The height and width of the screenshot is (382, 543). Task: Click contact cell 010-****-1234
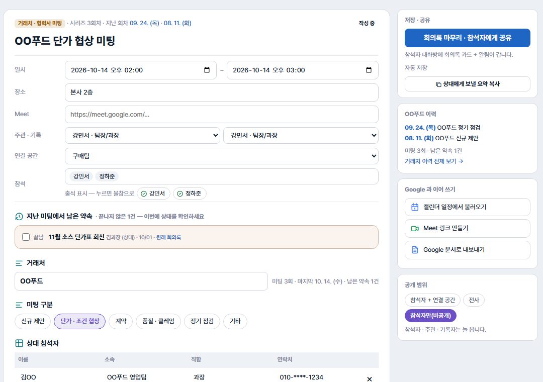pyautogui.click(x=301, y=377)
